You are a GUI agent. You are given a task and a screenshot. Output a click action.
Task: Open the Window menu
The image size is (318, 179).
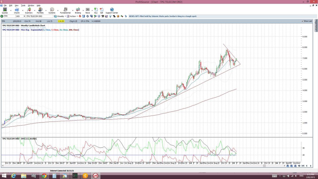coord(31,6)
